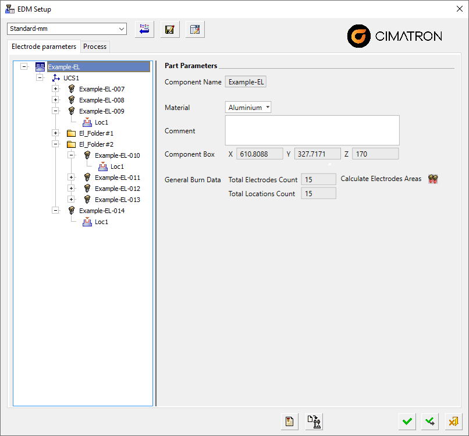
Task: Expand the El_Folder#1 folder node
Action: click(56, 133)
